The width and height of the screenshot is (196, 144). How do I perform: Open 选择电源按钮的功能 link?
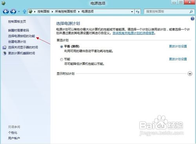[22, 36]
